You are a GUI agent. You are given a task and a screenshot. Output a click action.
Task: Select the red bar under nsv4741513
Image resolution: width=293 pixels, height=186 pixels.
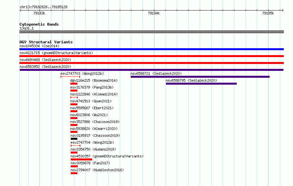pyautogui.click(x=74, y=104)
